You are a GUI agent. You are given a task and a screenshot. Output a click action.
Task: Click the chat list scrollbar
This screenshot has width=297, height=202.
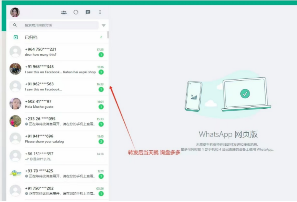pos(108,35)
